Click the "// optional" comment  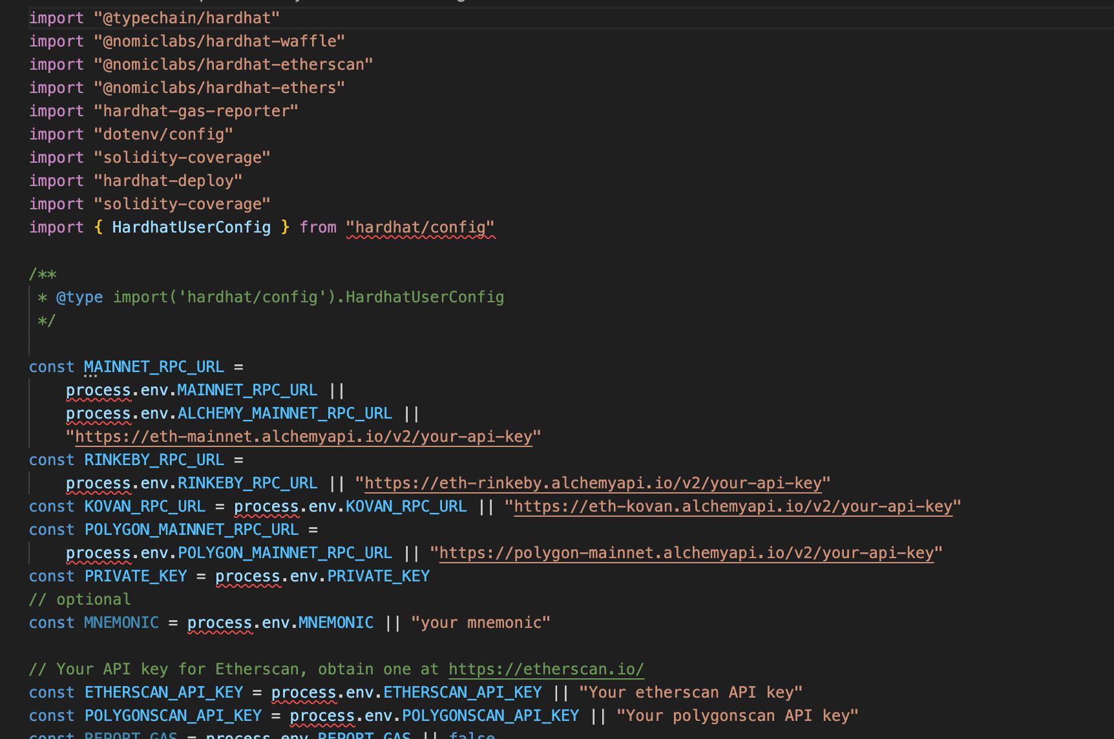click(79, 599)
